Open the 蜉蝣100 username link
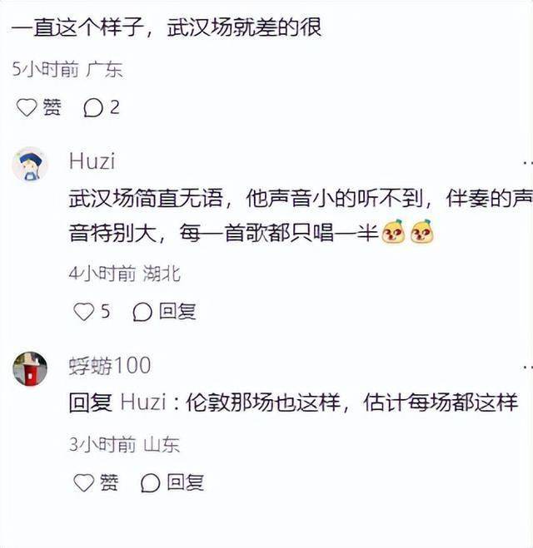533x548 pixels. coord(110,366)
